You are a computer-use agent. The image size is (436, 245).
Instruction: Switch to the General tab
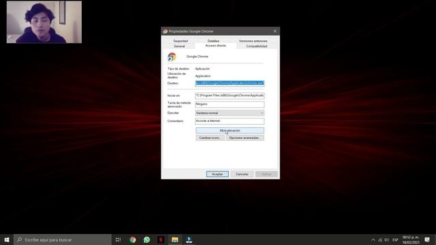coord(179,46)
